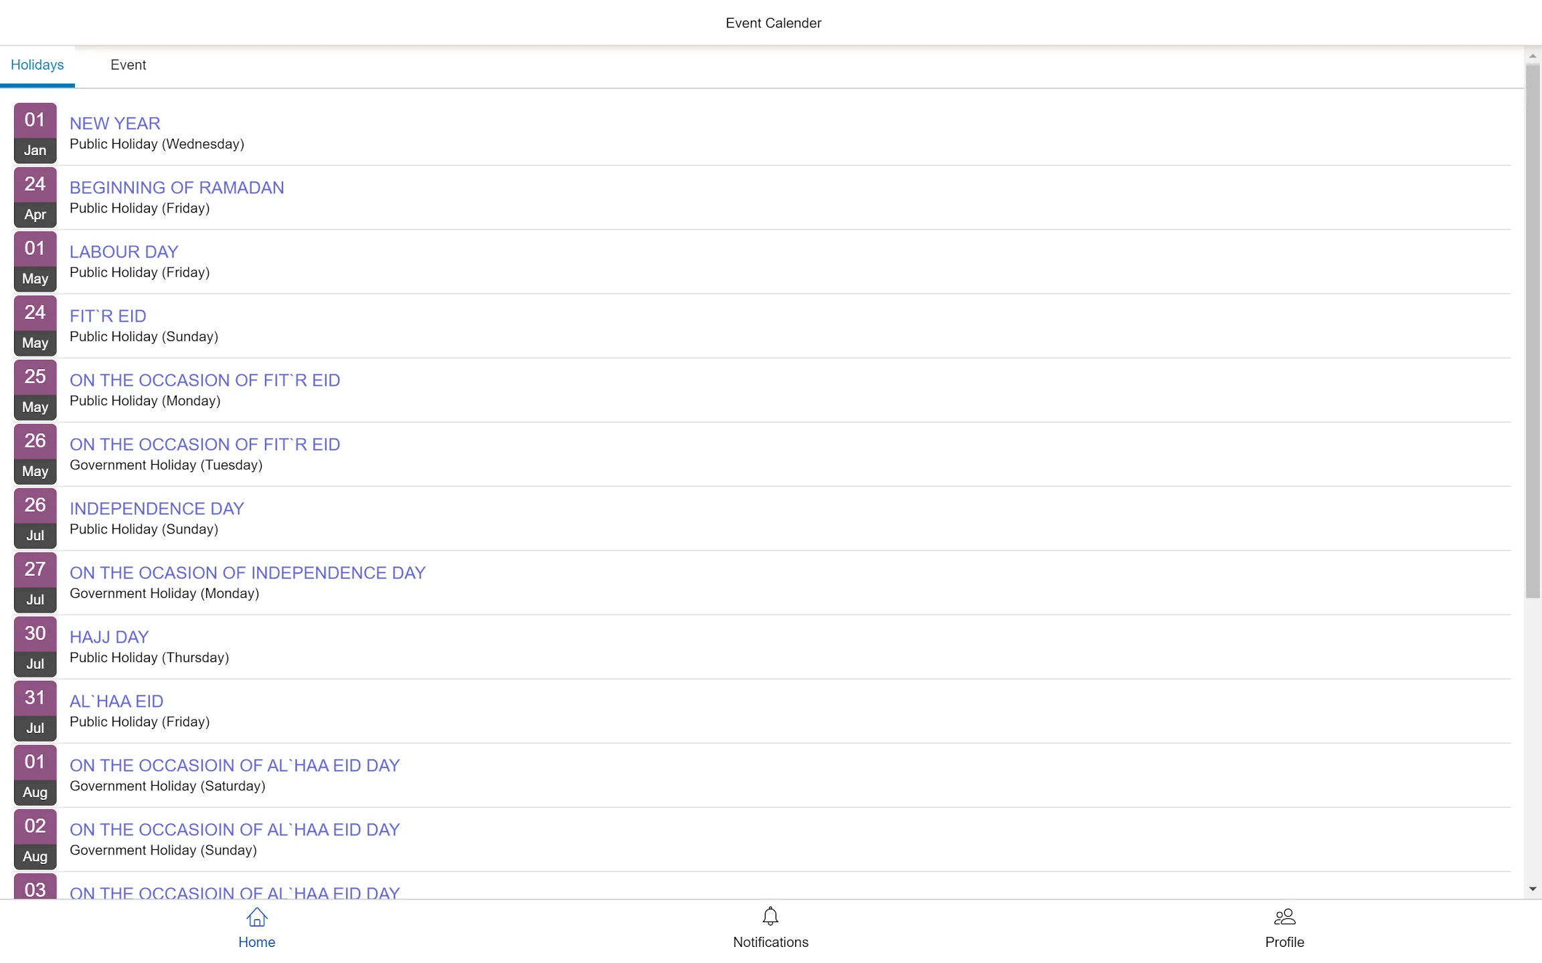
Task: Select the 01 May date badge
Action: pyautogui.click(x=35, y=261)
